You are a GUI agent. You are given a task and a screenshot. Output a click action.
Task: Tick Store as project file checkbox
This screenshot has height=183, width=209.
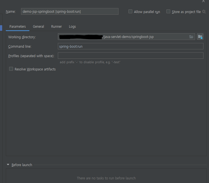pos(168,11)
